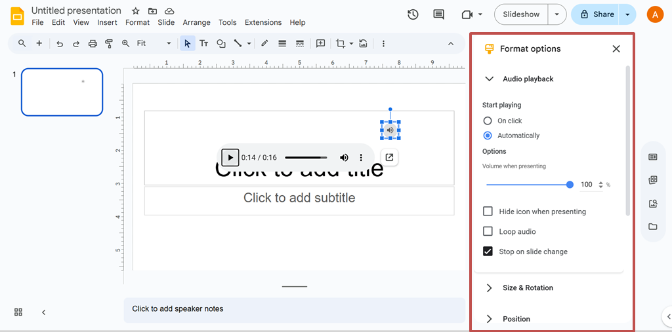Move presentation to a folder

tap(152, 11)
